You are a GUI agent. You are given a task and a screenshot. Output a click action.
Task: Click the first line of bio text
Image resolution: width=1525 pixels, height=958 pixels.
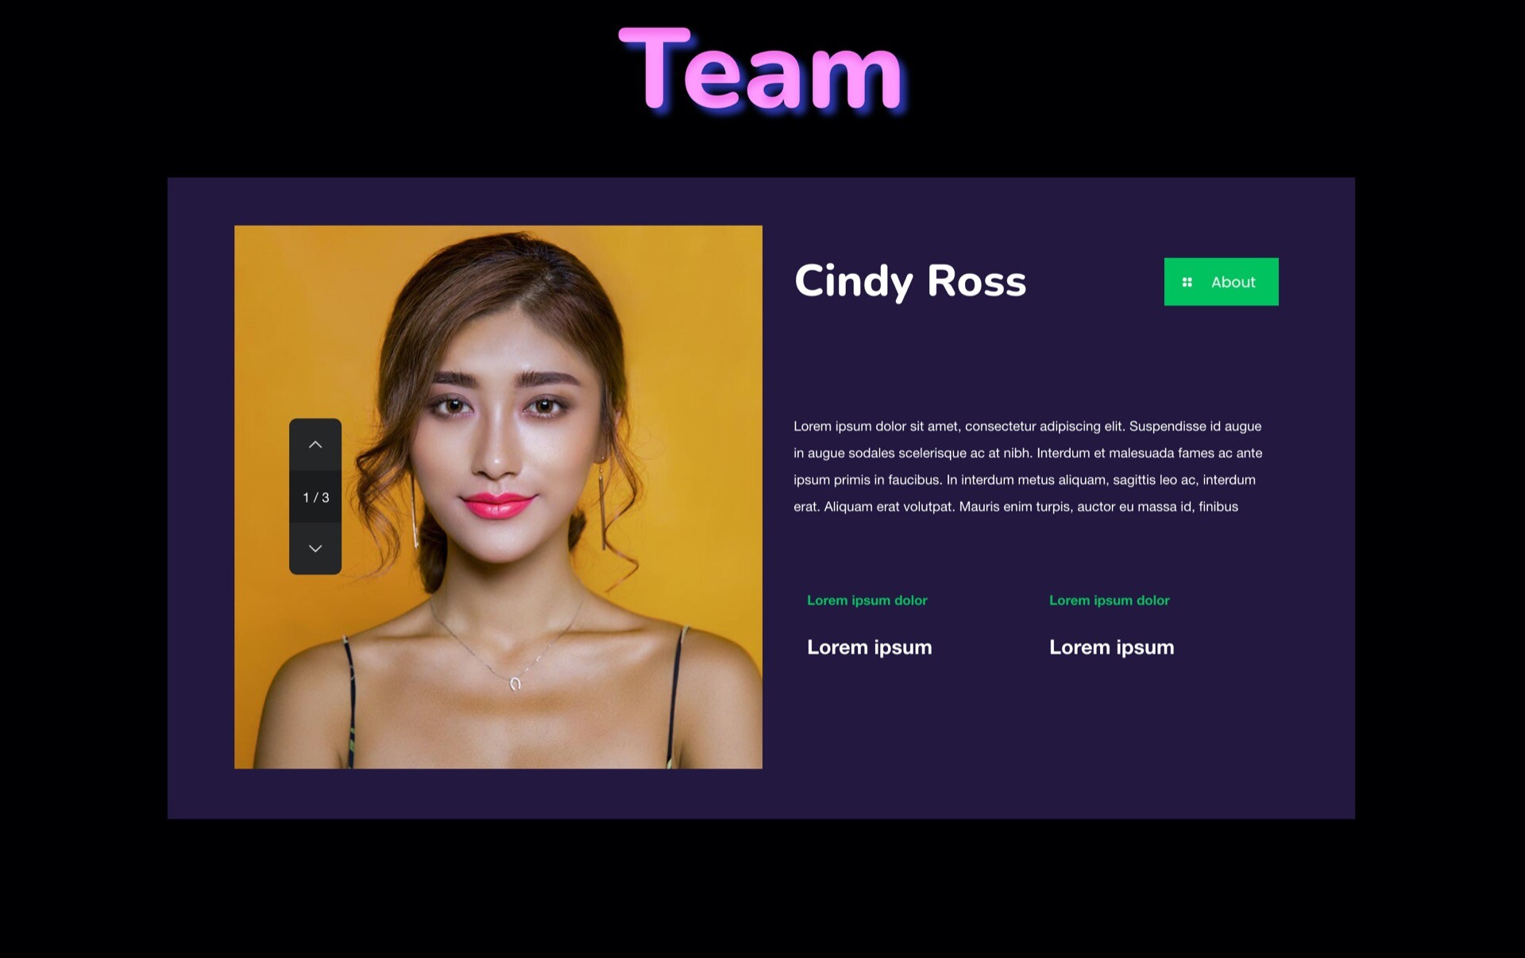click(x=1027, y=427)
